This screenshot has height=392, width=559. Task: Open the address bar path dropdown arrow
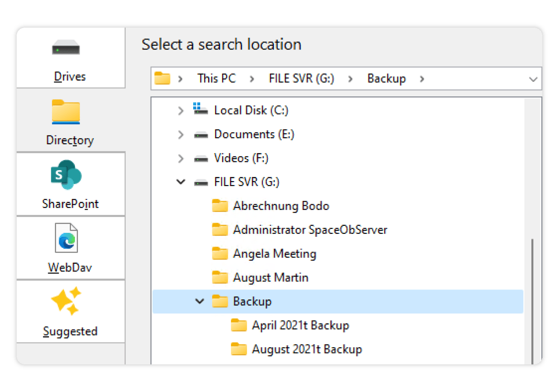[x=533, y=79]
